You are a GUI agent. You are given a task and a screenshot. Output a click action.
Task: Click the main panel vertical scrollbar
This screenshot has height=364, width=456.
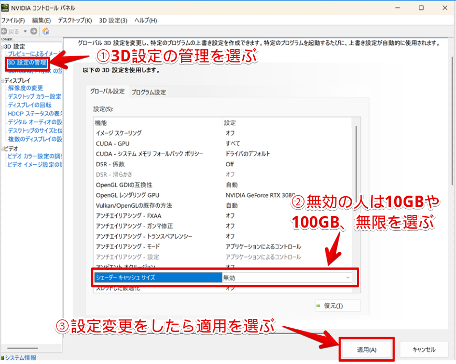[x=452, y=121]
